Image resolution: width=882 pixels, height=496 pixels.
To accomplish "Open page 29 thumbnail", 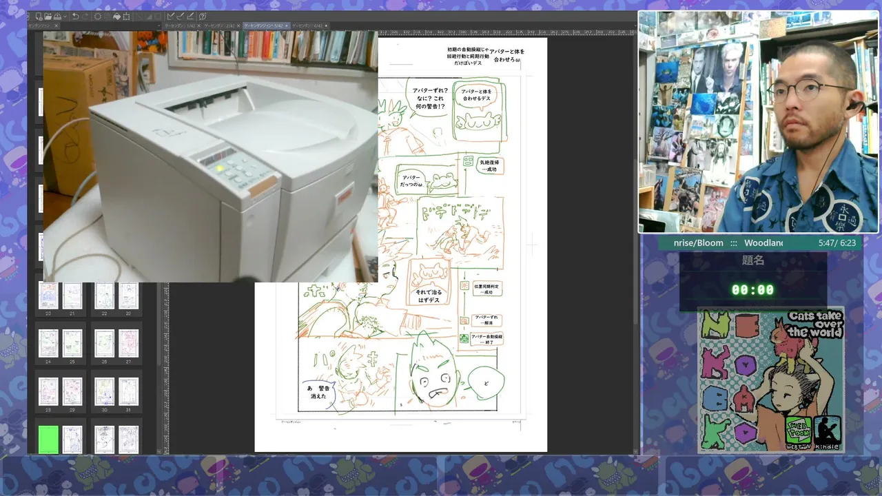I will 72,391.
